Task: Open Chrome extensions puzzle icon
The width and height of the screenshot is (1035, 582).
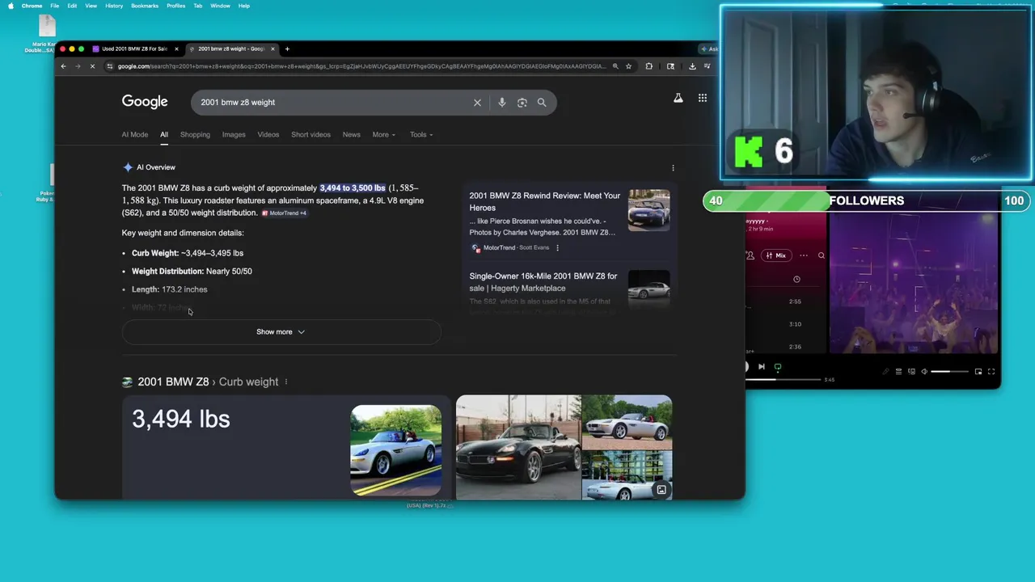Action: (x=648, y=66)
